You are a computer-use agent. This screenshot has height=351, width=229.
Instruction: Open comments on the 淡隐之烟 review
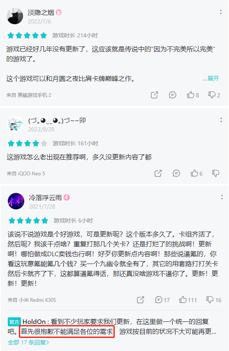tap(173, 95)
